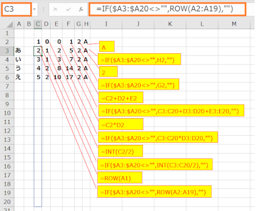Click the yellow =C2*D2 callout box
Viewport: 256px width, 211px height.
click(121, 124)
